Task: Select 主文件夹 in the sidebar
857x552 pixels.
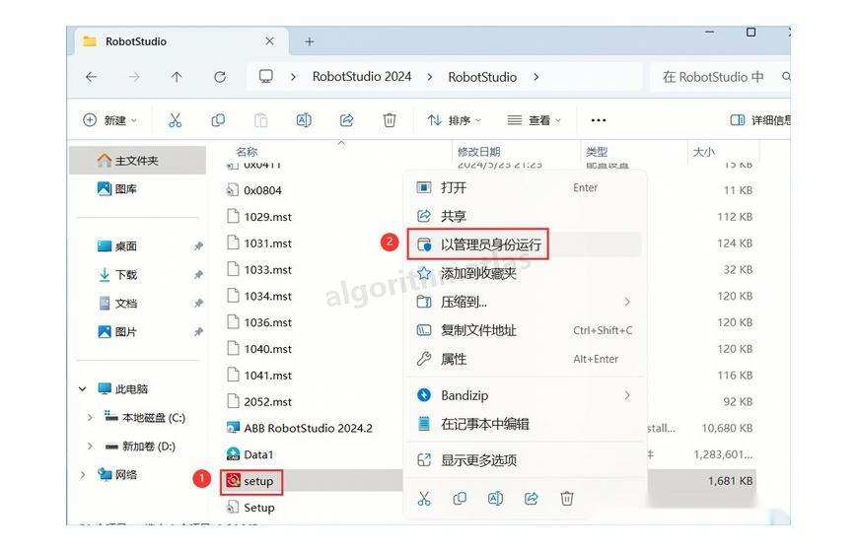Action: click(137, 160)
